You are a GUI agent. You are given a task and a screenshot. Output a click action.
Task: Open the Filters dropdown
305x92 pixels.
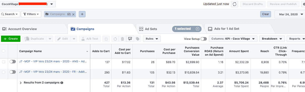[x=31, y=14]
